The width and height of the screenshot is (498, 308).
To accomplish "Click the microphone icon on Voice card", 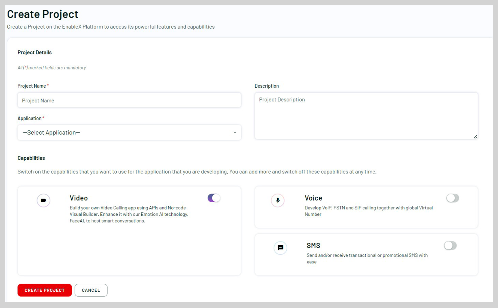I will pyautogui.click(x=278, y=200).
